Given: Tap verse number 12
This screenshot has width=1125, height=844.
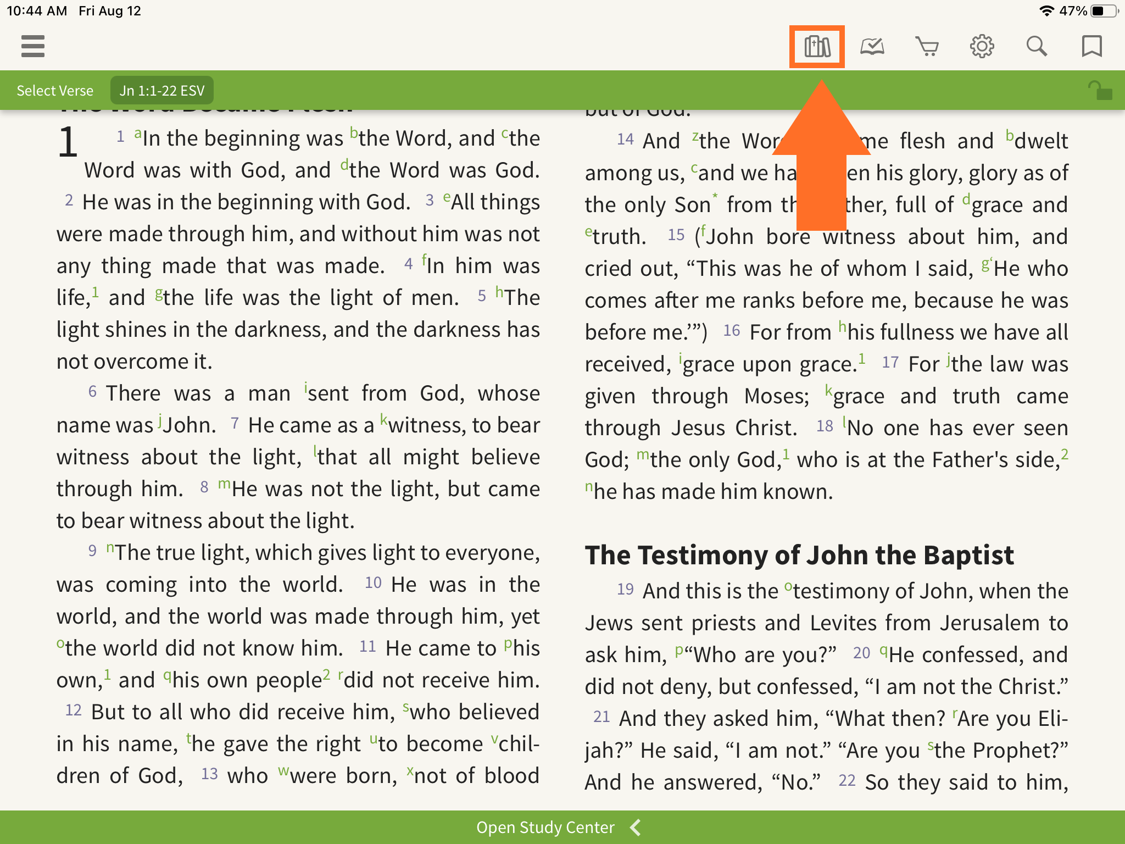Looking at the screenshot, I should pos(73,710).
